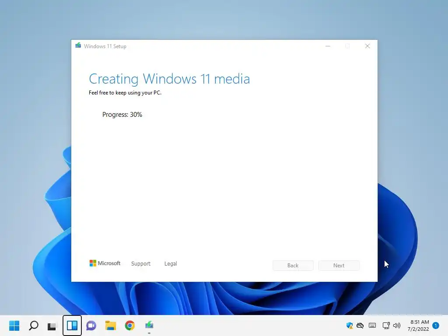The height and width of the screenshot is (336, 448).
Task: Click the Back button
Action: 293,266
